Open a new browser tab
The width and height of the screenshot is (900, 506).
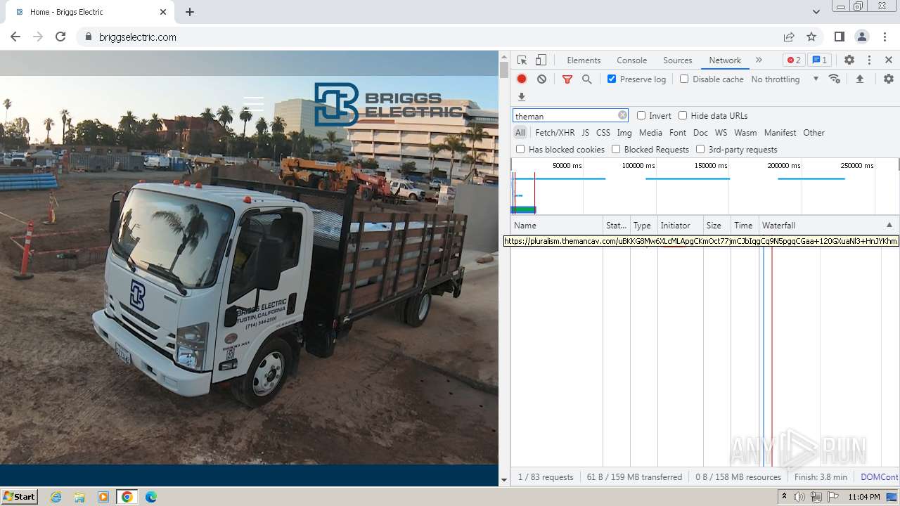click(190, 12)
